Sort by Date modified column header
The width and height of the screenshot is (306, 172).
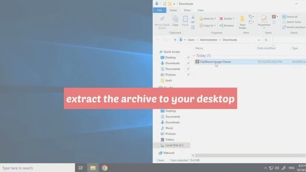point(266,48)
